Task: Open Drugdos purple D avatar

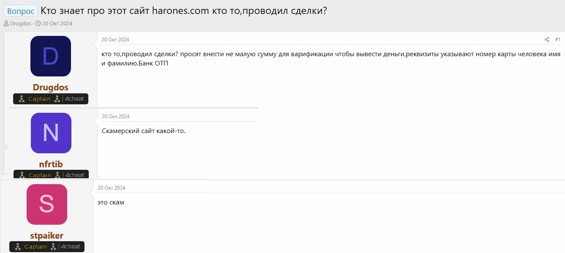Action: click(x=51, y=56)
